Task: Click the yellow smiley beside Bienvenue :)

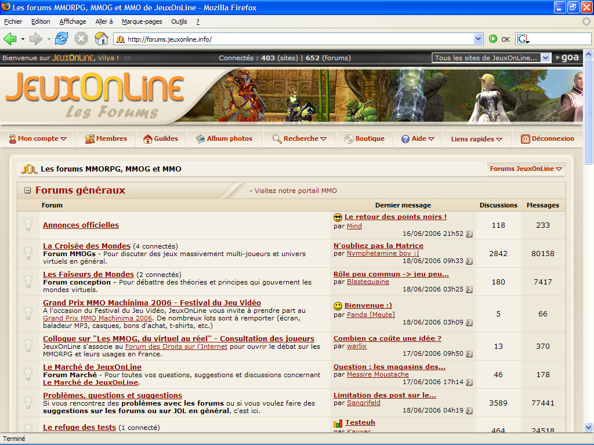Action: [338, 306]
